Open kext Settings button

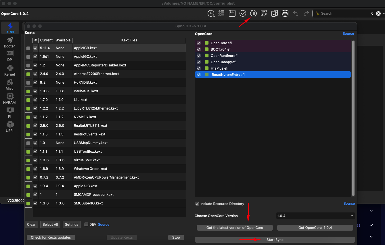tap(72, 225)
